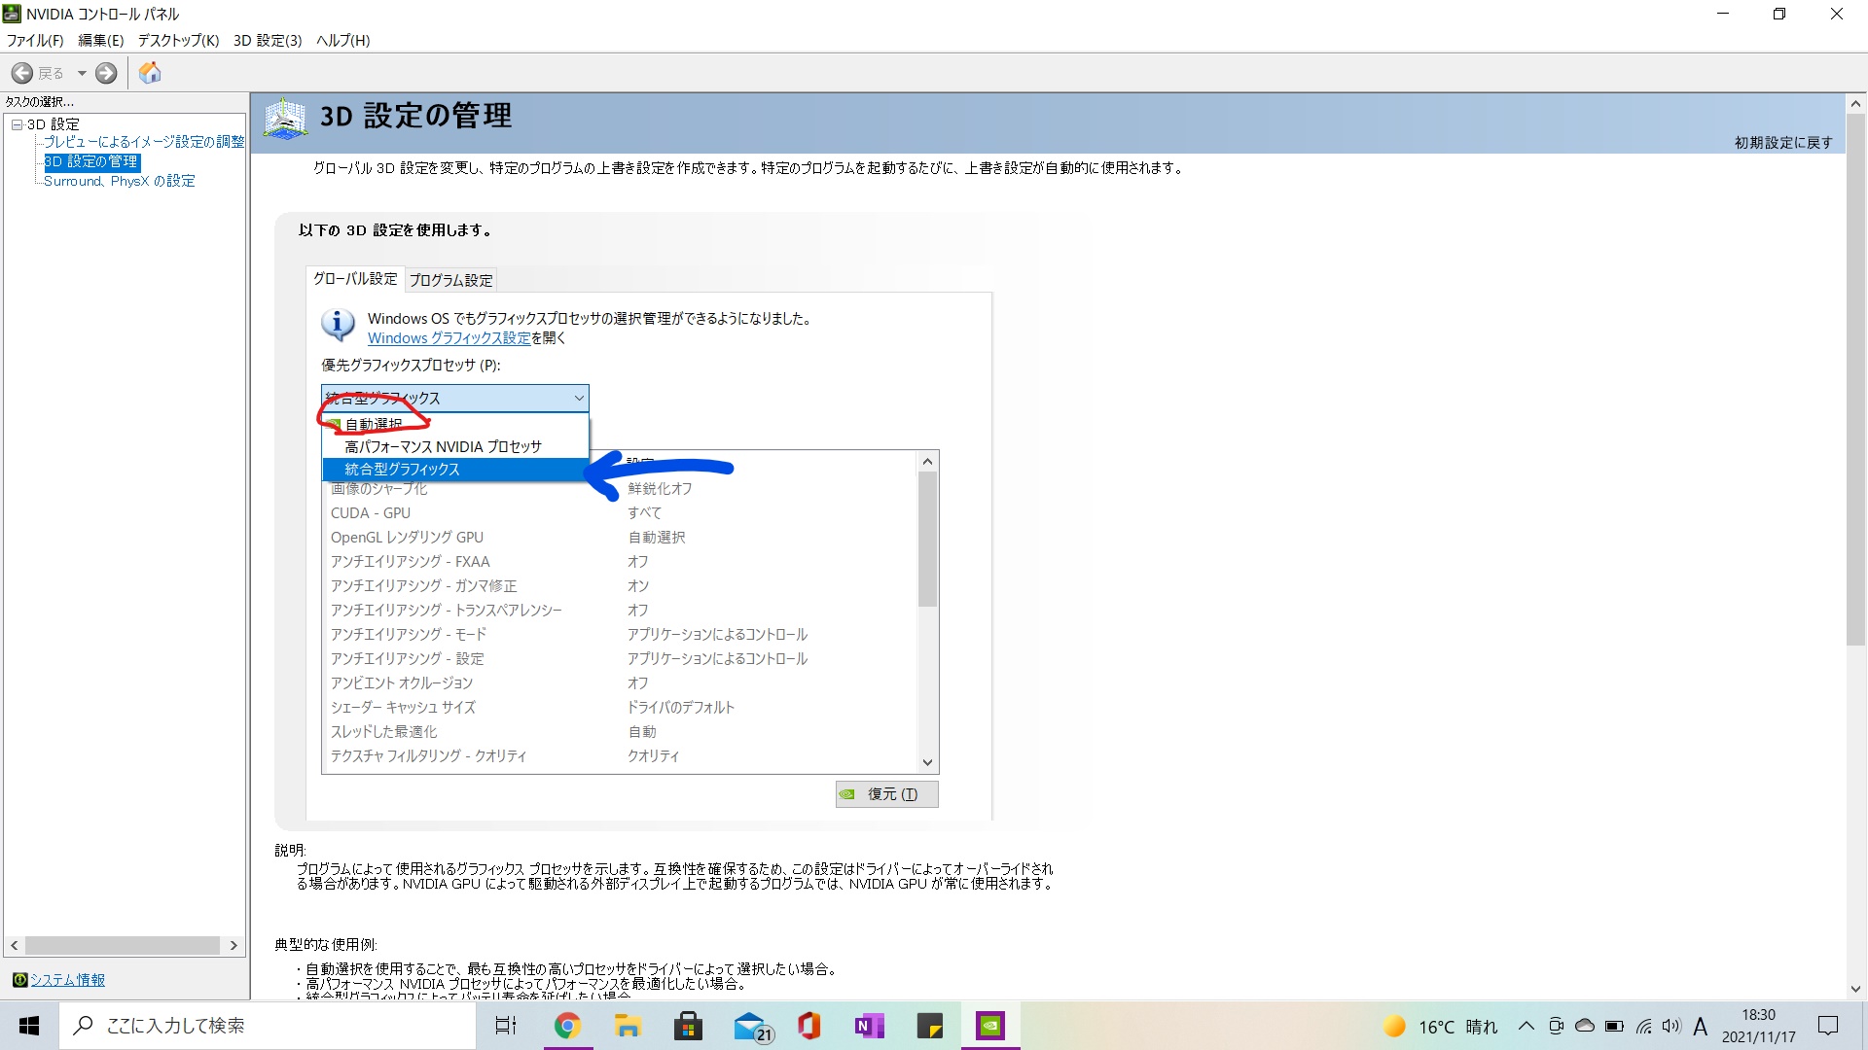The image size is (1868, 1050).
Task: Open the volume icon in system tray
Action: pos(1671,1026)
